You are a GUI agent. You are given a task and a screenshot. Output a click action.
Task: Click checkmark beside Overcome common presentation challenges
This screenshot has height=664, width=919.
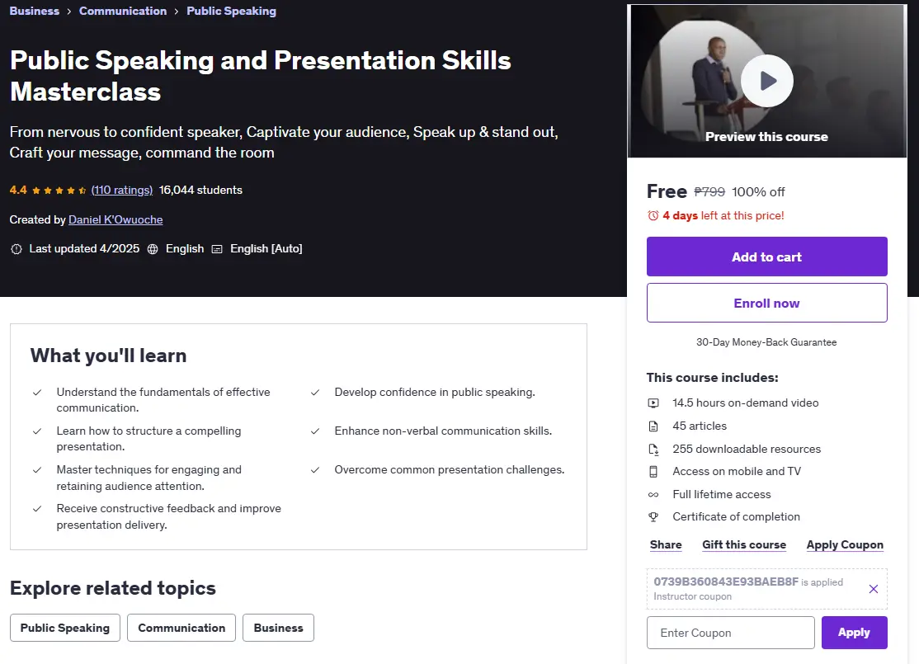click(315, 470)
